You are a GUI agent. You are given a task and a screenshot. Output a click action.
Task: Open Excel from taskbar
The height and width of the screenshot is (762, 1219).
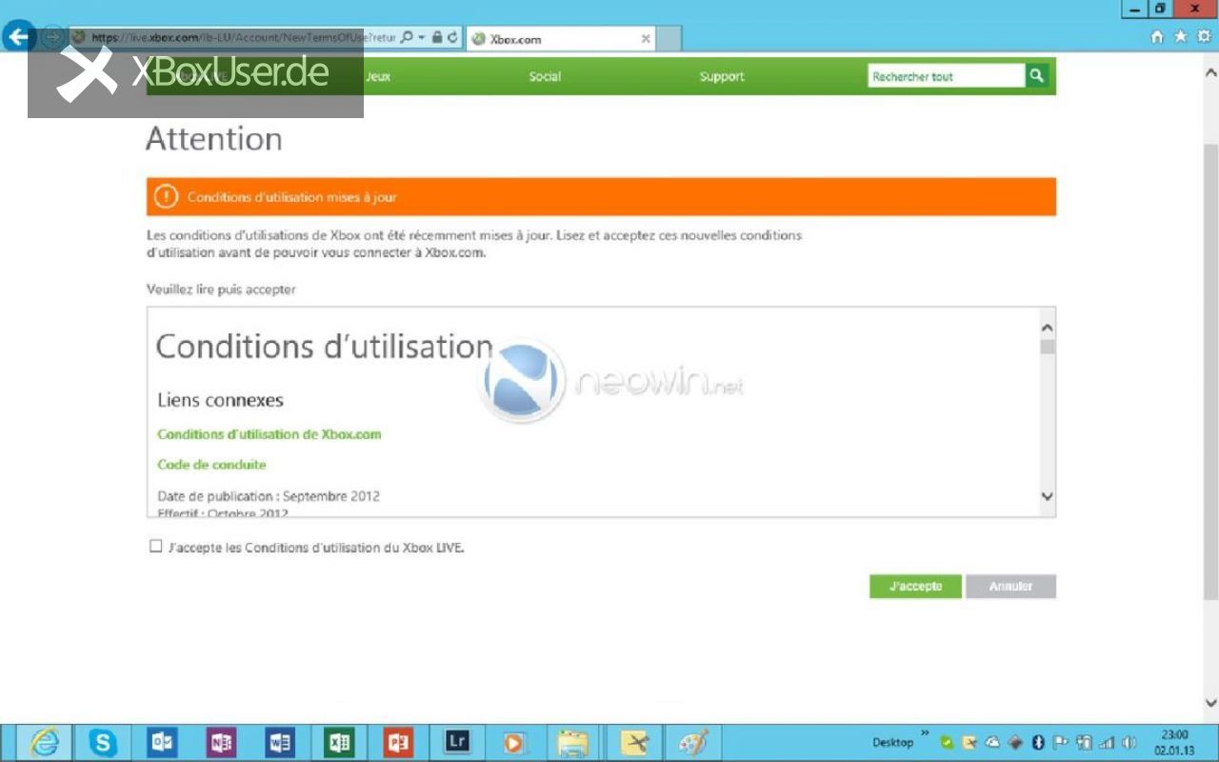tap(339, 742)
